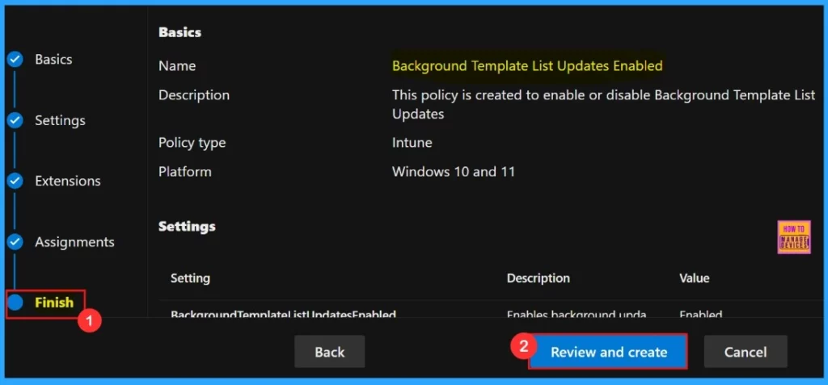Go to the Settings step

[60, 120]
